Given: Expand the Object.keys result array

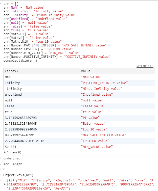Looking at the screenshot, I should tap(5, 184).
